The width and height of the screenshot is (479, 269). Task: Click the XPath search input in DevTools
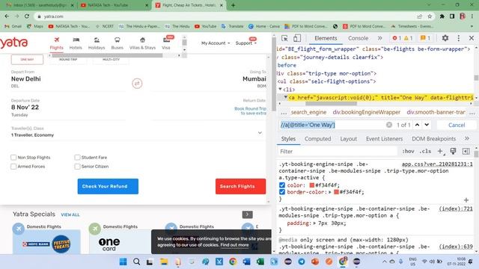coord(332,125)
